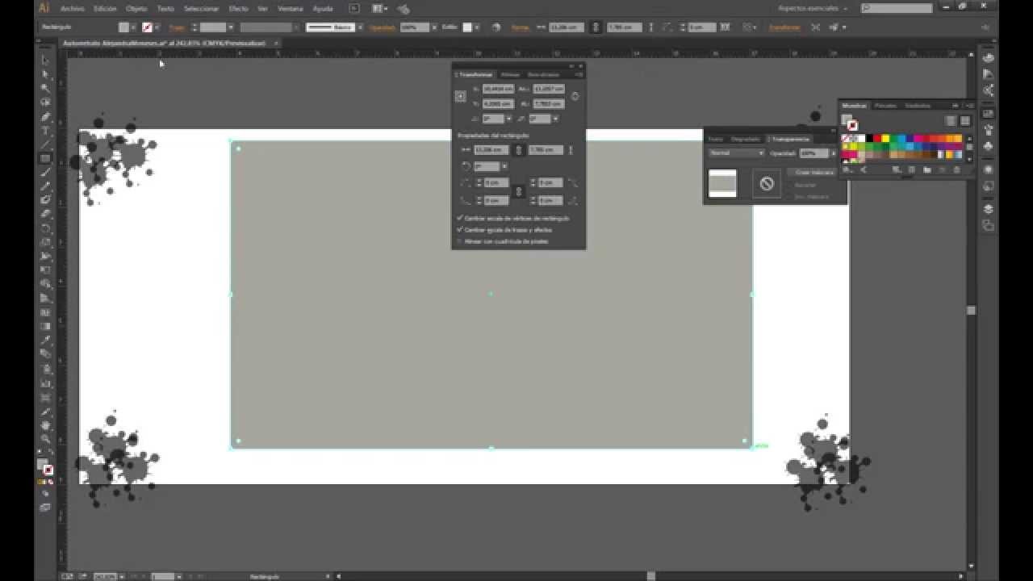Viewport: 1033px width, 581px height.
Task: Open the Archivo menu
Action: 72,8
